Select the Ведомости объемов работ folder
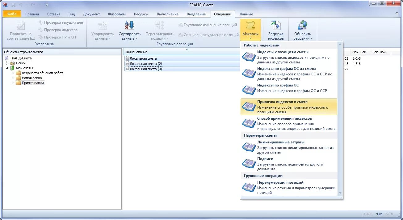 [x=42, y=73]
